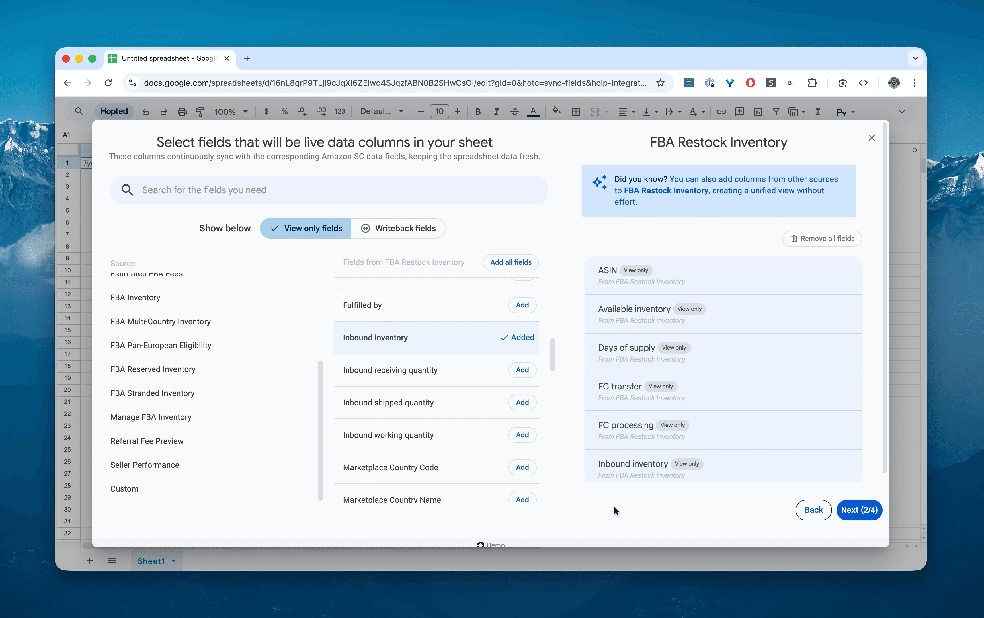Image resolution: width=984 pixels, height=618 pixels.
Task: Add Inbound receiving quantity field
Action: [522, 370]
